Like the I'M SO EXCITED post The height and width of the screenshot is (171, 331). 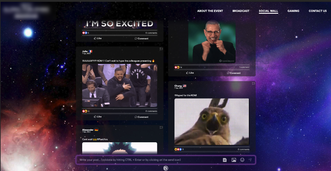click(x=98, y=38)
